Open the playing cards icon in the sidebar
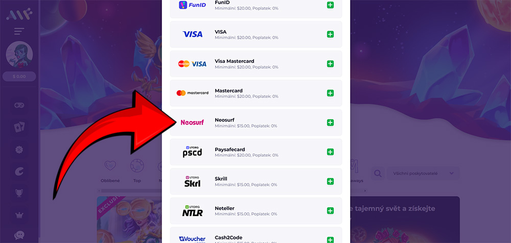Image resolution: width=511 pixels, height=243 pixels. [x=19, y=127]
